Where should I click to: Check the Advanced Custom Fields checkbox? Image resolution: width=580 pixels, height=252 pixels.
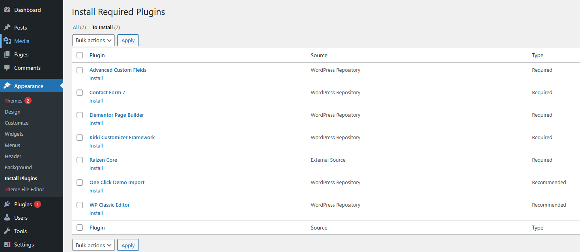point(80,70)
